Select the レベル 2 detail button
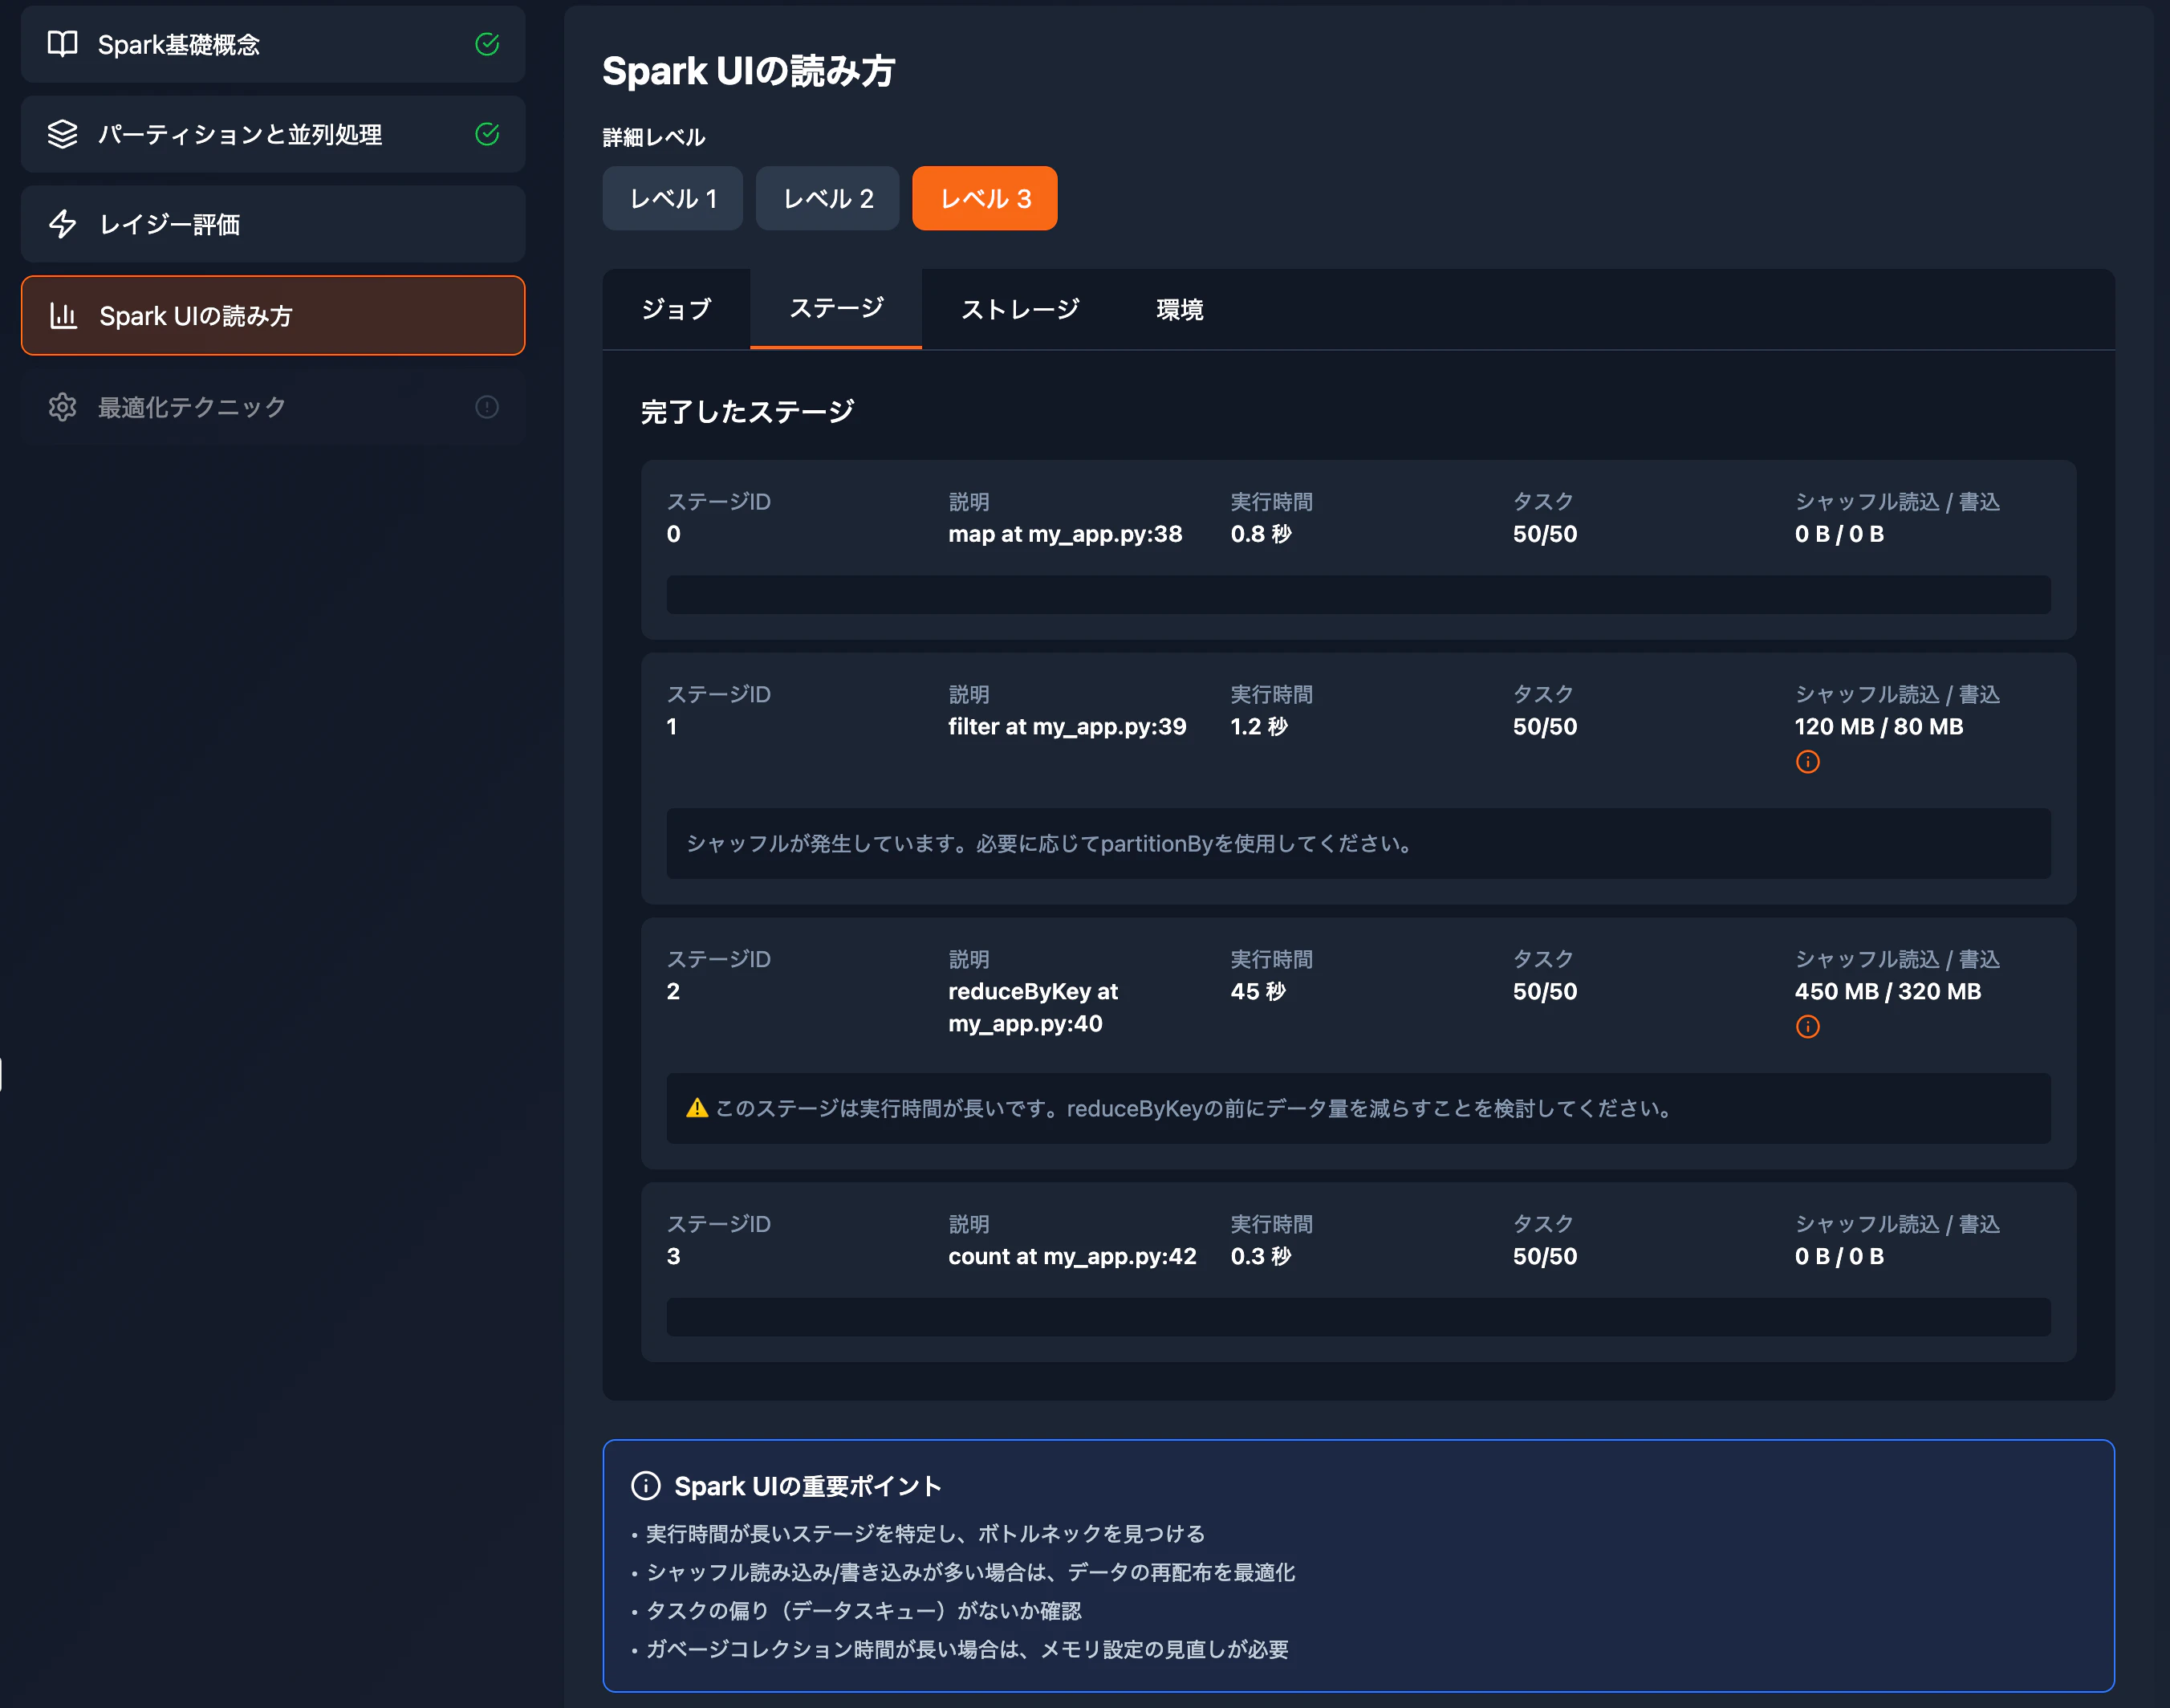 click(827, 199)
